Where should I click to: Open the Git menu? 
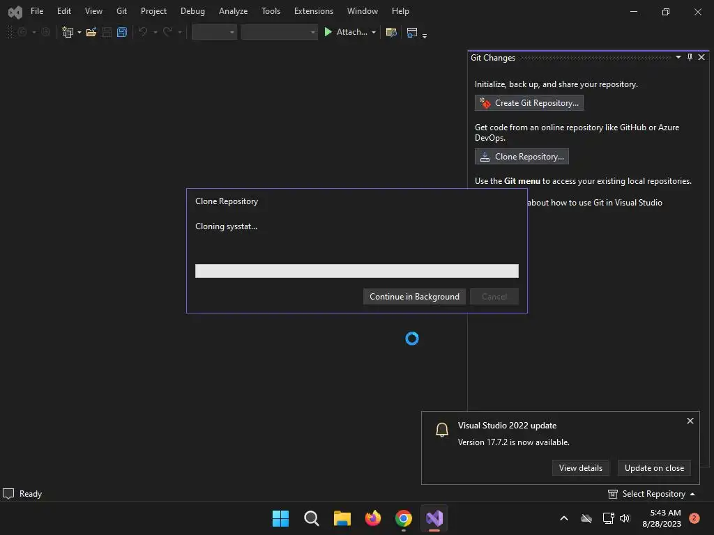(x=121, y=11)
